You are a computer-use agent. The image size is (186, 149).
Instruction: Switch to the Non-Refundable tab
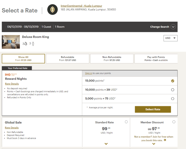coord(112,59)
